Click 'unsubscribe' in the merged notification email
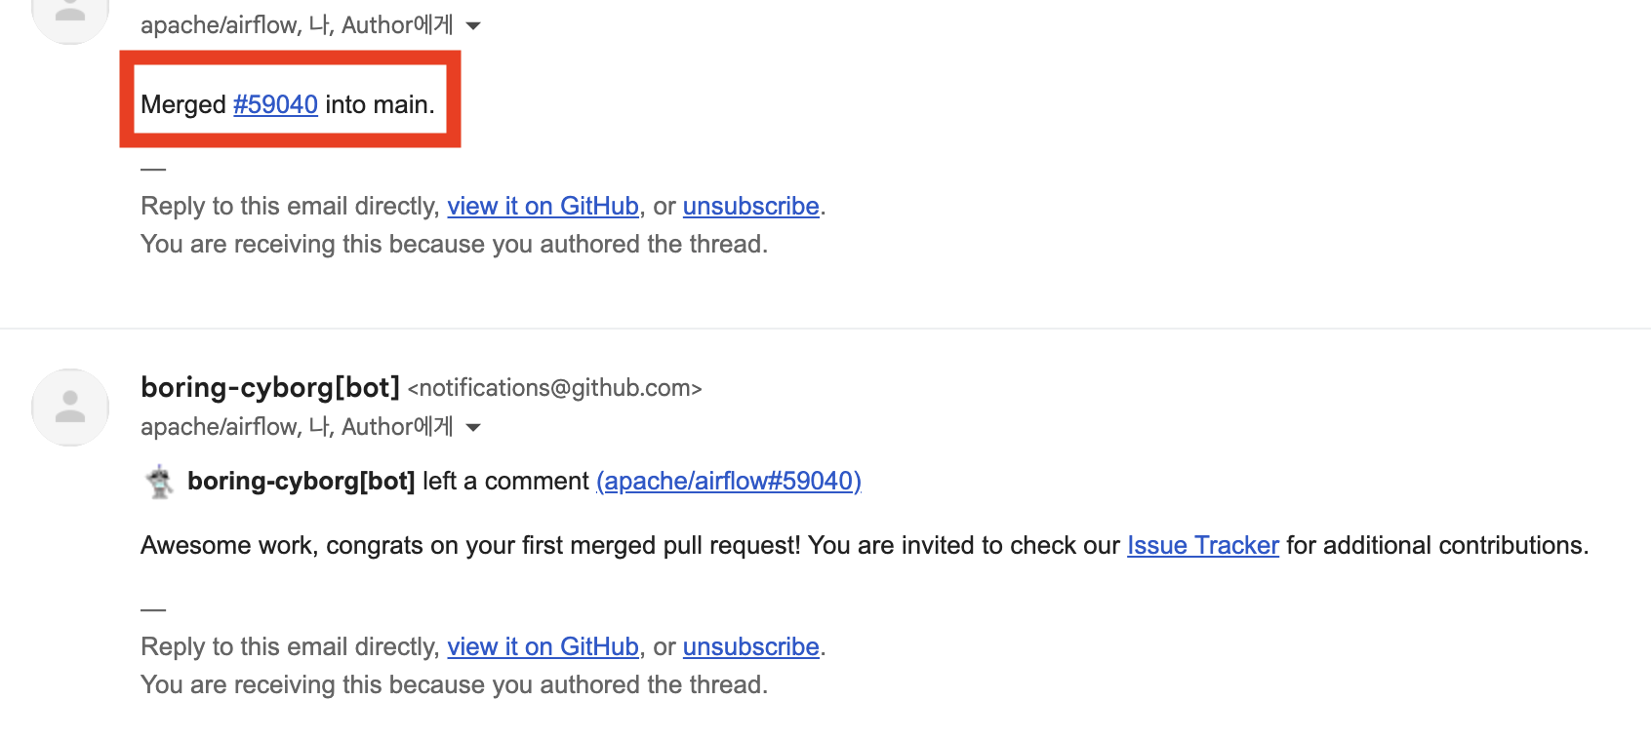Screen dimensions: 1651x739 750,207
